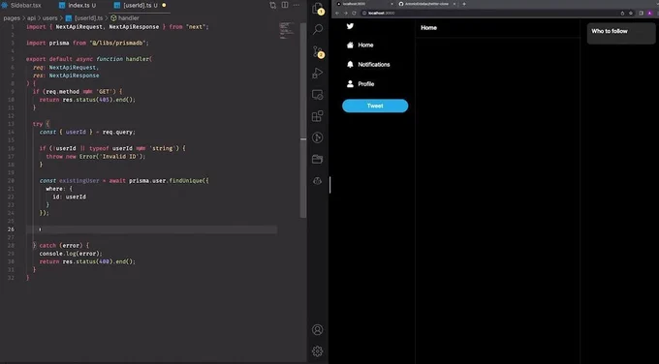Open the Manage gear menu in VS Code
Viewport: 659px width, 364px height.
point(318,351)
